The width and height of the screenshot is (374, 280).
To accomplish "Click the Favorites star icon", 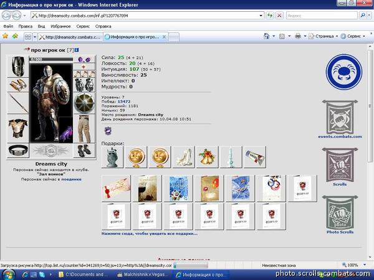I will click(x=5, y=36).
